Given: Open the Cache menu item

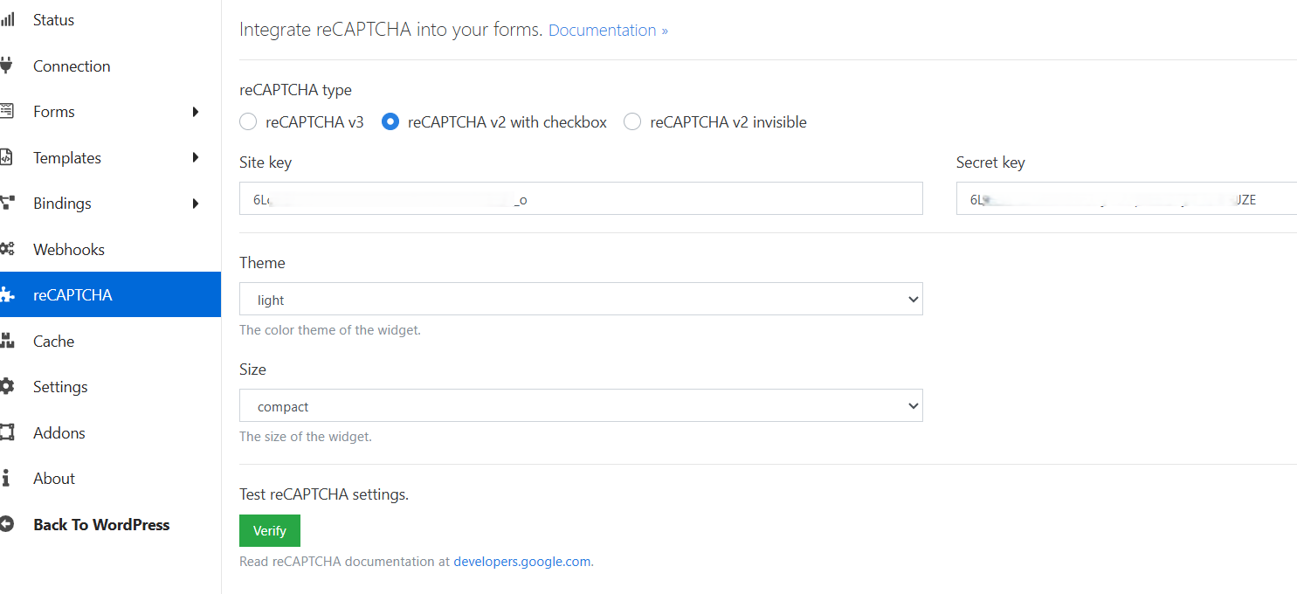Looking at the screenshot, I should (x=53, y=341).
